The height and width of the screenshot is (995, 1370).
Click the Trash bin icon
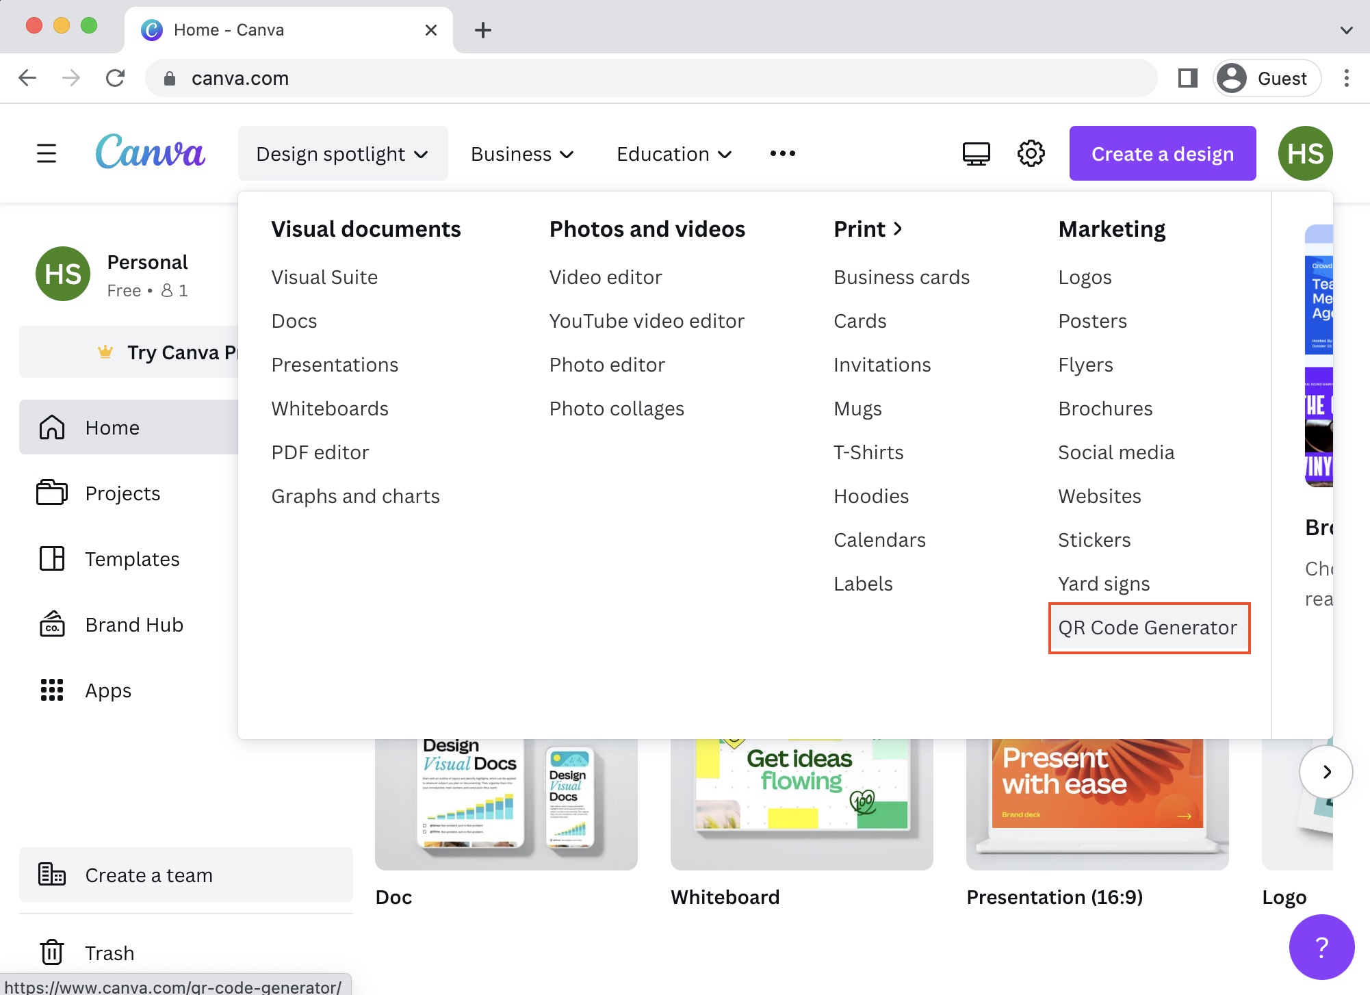[x=52, y=953]
